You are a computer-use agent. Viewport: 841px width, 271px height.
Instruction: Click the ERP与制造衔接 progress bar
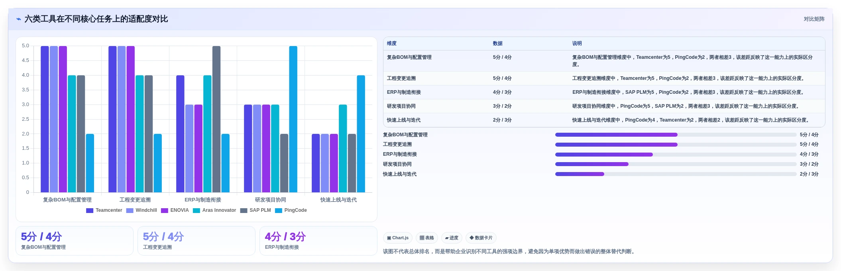(676, 155)
